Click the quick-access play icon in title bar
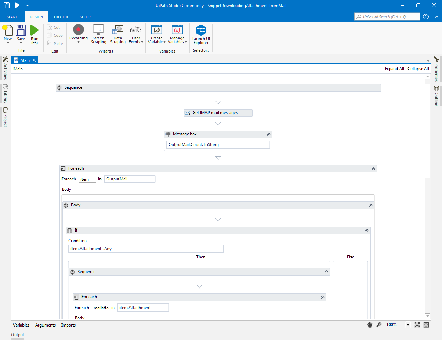442x340 pixels. [x=17, y=5]
